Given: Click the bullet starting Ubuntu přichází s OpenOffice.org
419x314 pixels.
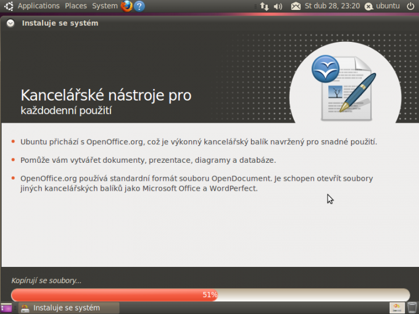Looking at the screenshot, I should click(198, 142).
